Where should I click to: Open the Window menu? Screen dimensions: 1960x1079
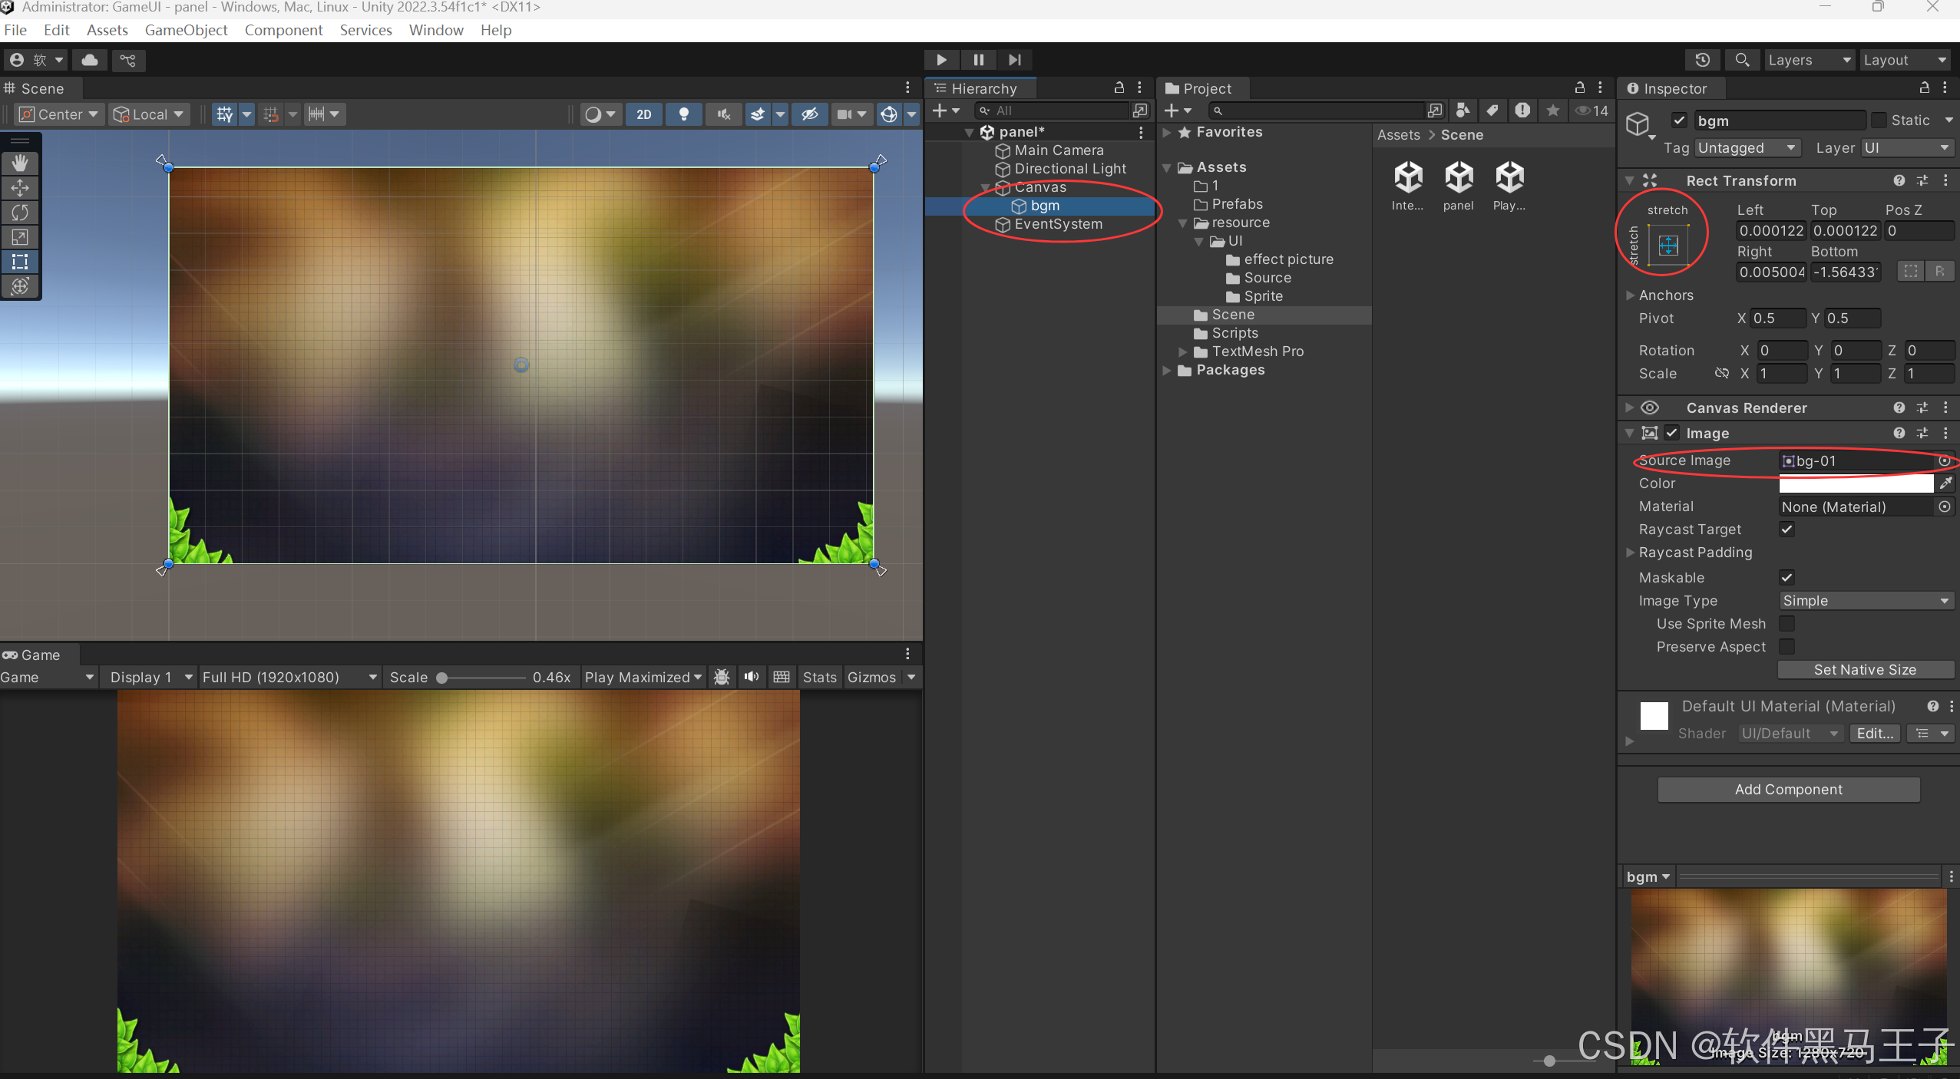pyautogui.click(x=435, y=30)
